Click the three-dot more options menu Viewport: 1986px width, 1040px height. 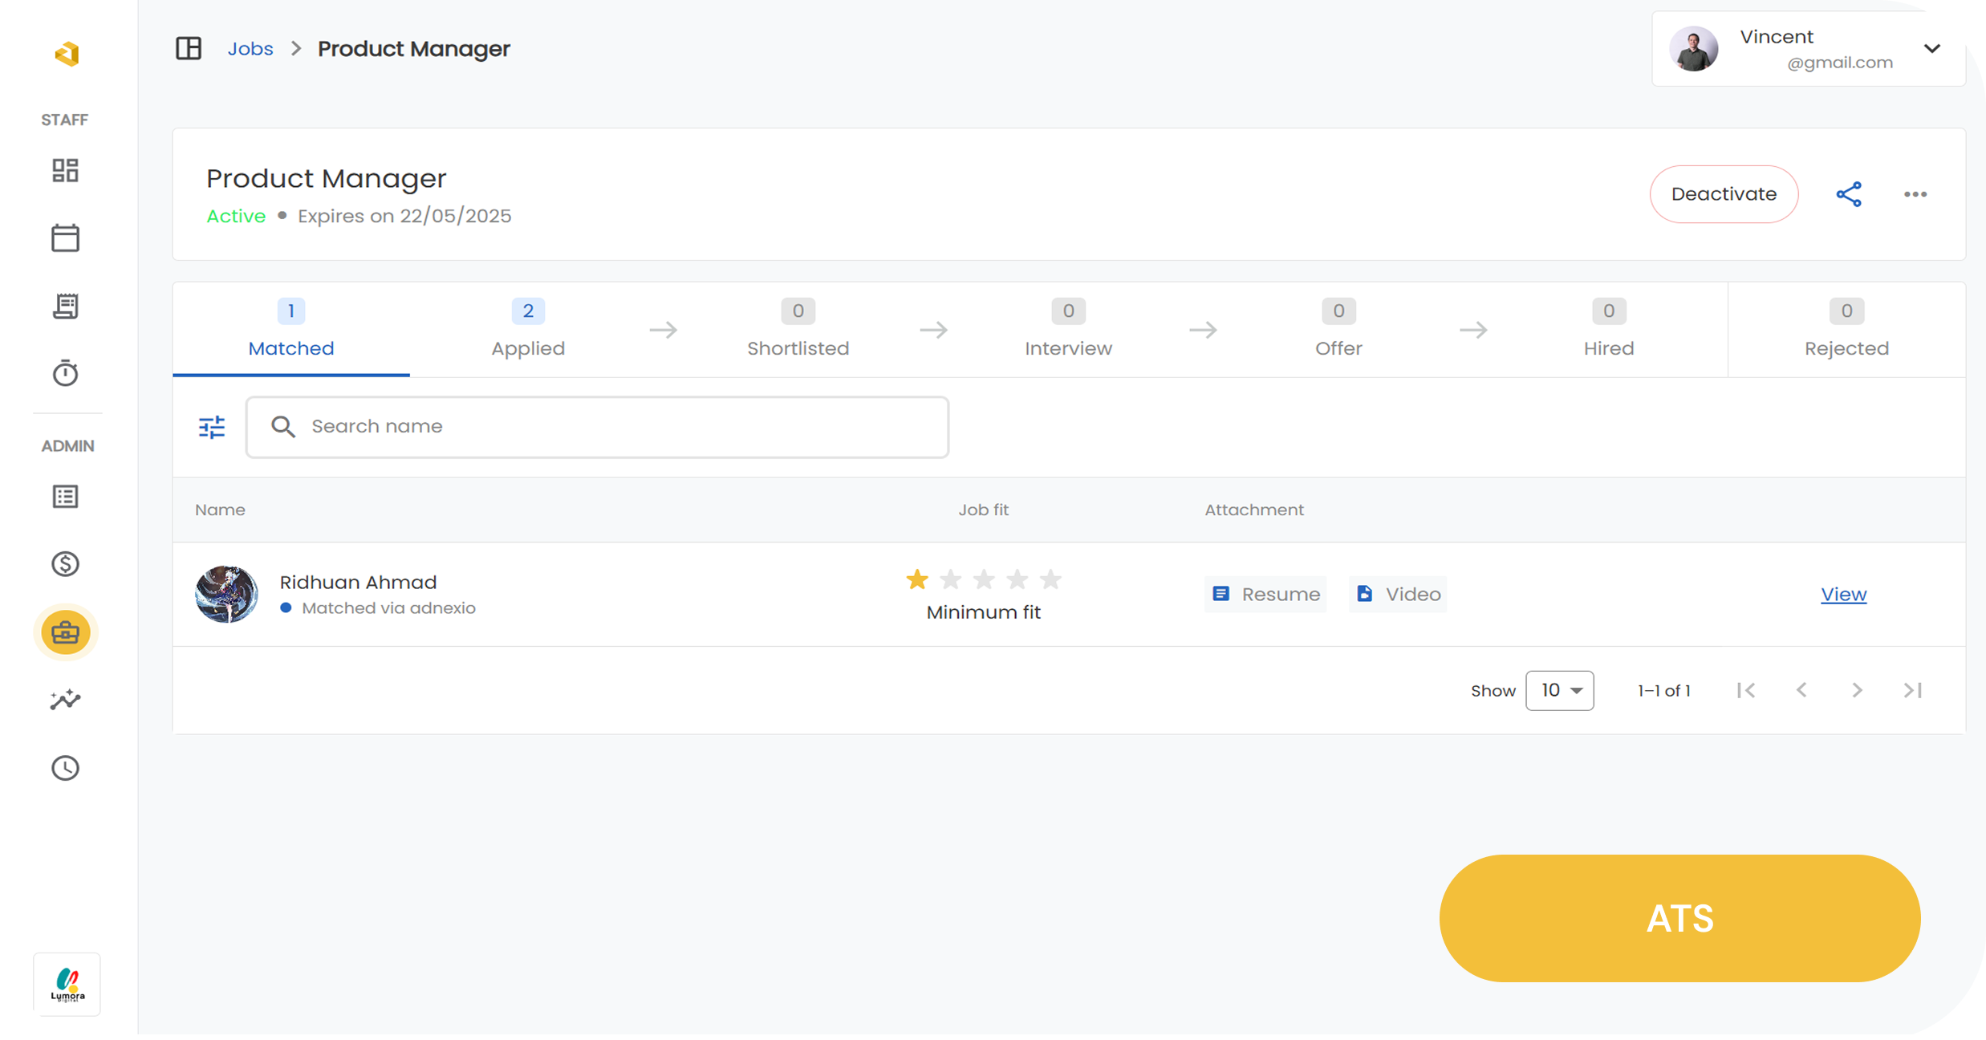[1915, 194]
